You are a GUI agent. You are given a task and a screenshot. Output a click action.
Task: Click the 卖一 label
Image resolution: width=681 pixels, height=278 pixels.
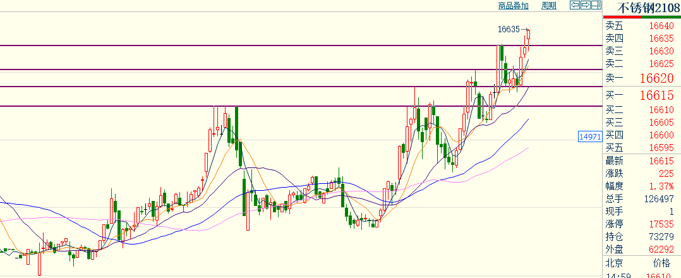pos(614,78)
